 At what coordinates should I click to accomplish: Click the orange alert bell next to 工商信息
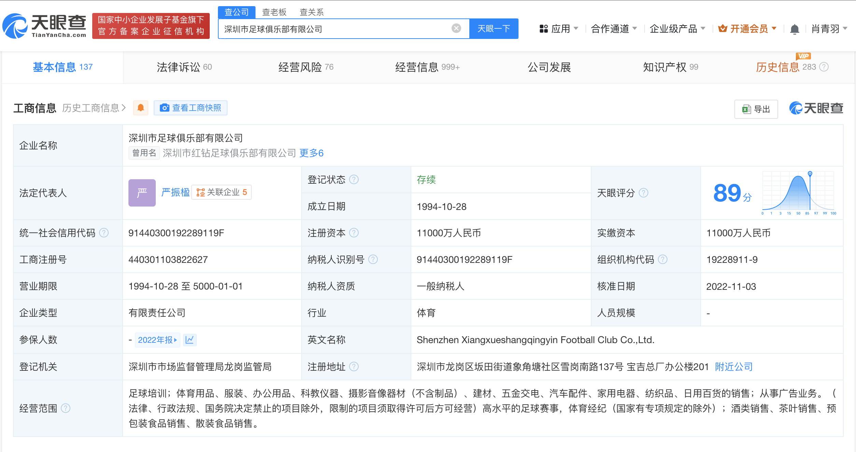(140, 108)
